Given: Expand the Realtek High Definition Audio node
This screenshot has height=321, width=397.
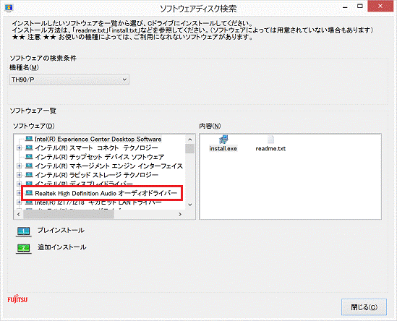Looking at the screenshot, I should click(19, 193).
